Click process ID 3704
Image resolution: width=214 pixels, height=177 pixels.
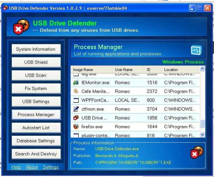pos(152,109)
